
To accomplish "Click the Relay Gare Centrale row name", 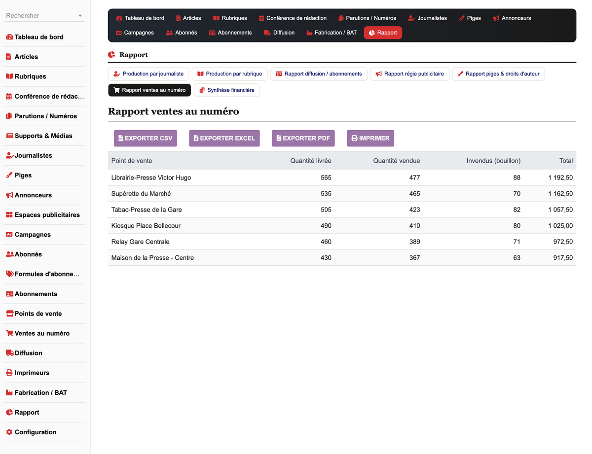I will click(140, 242).
